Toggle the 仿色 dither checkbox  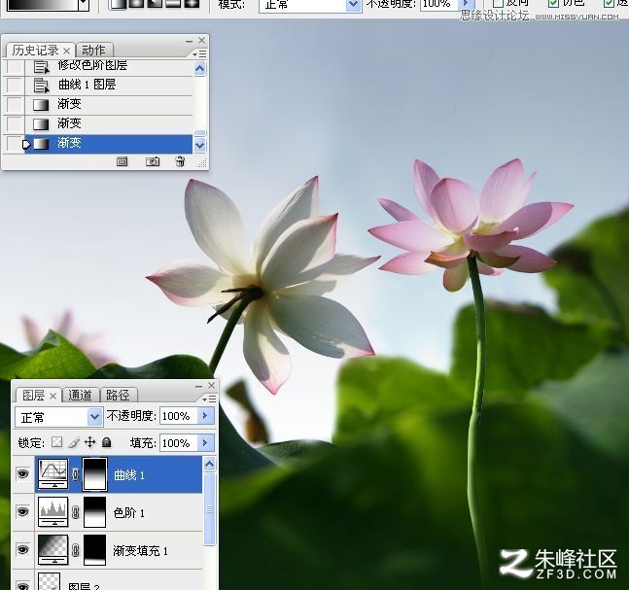[x=553, y=3]
